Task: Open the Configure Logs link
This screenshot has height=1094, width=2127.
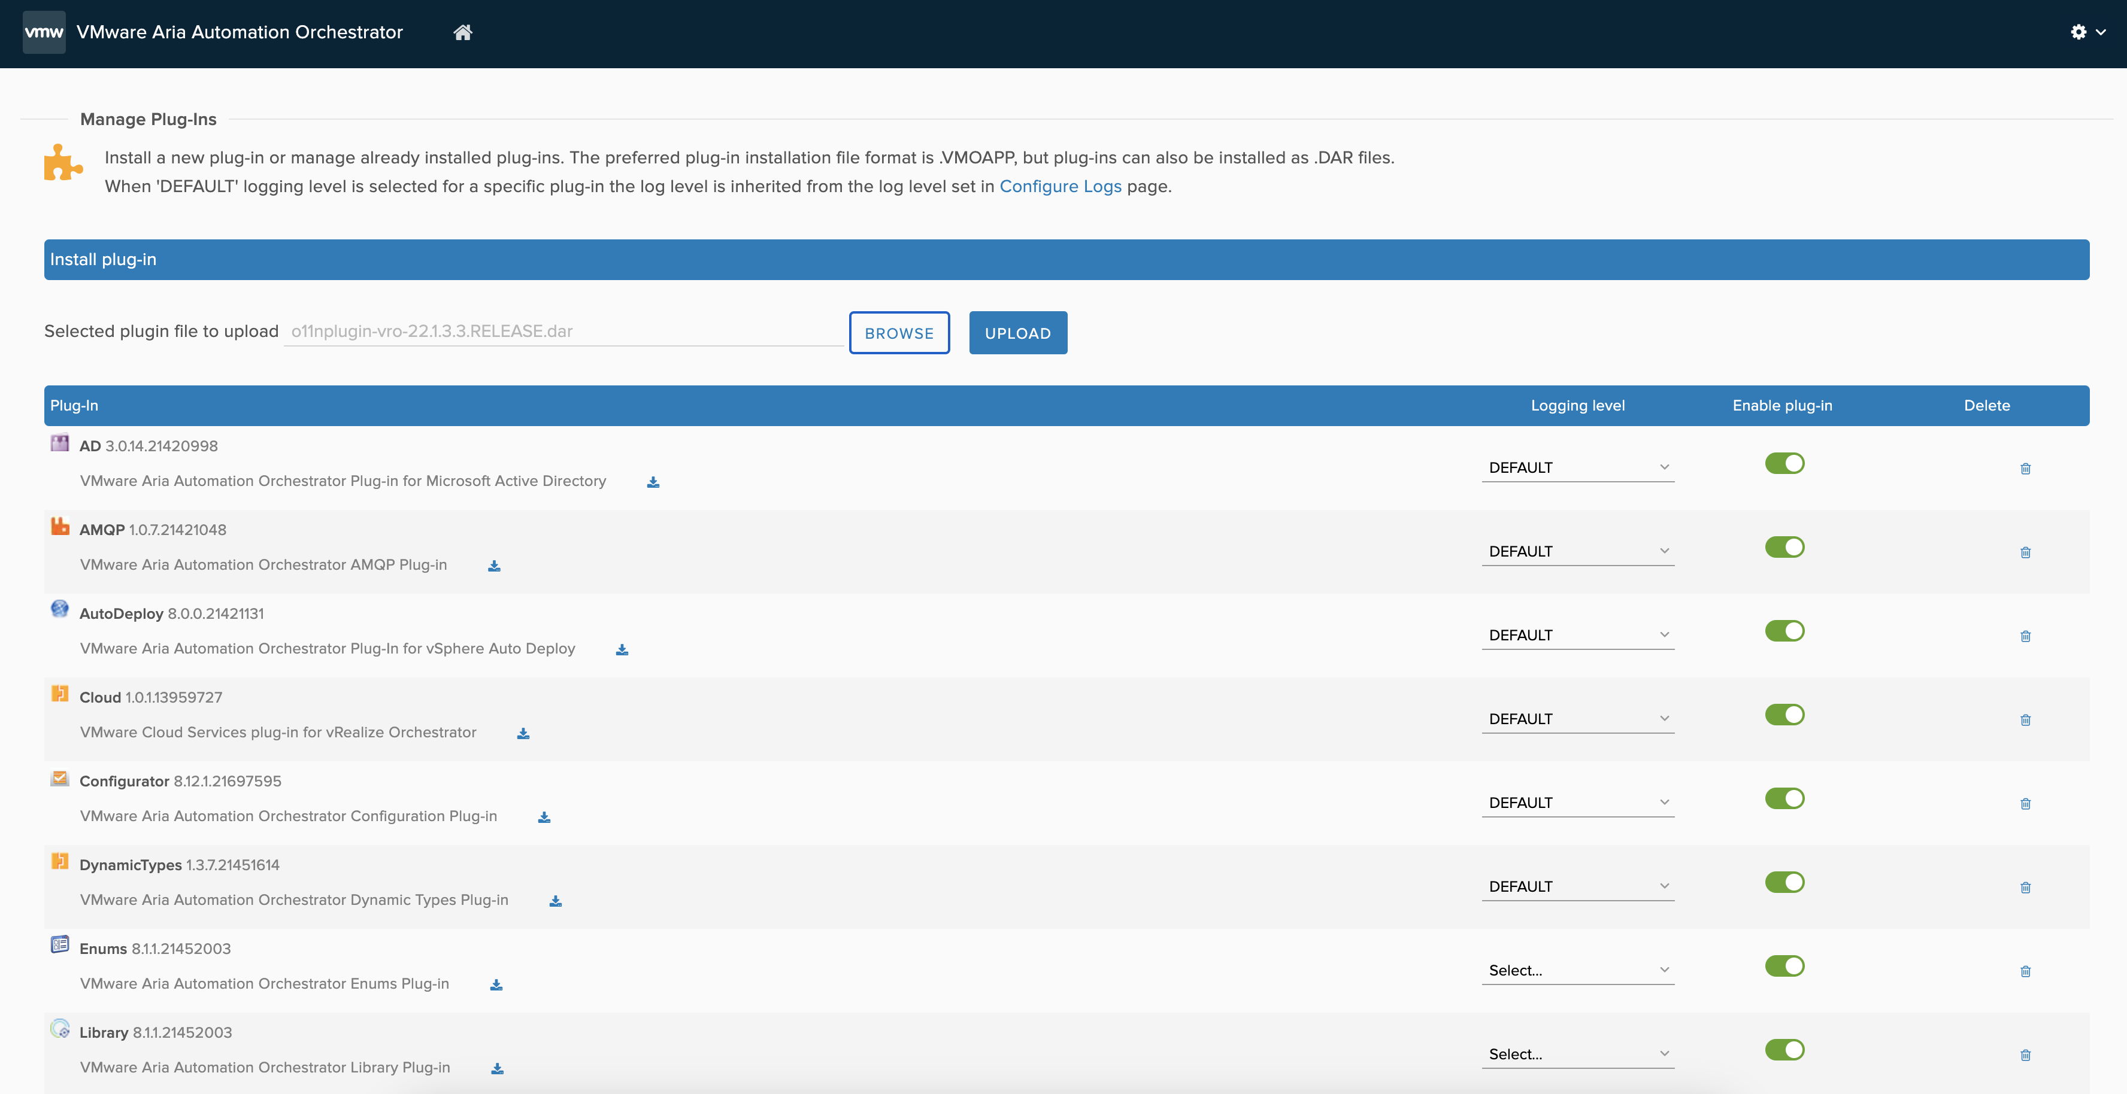Action: tap(1060, 187)
